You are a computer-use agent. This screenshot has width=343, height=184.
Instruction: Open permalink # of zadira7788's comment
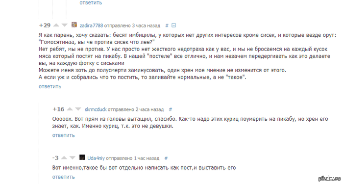click(167, 26)
